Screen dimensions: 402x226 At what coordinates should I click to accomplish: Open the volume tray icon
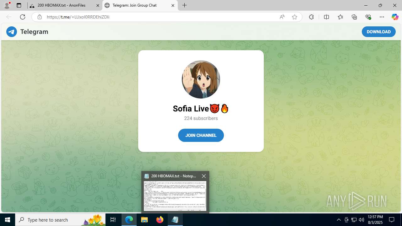click(x=361, y=220)
